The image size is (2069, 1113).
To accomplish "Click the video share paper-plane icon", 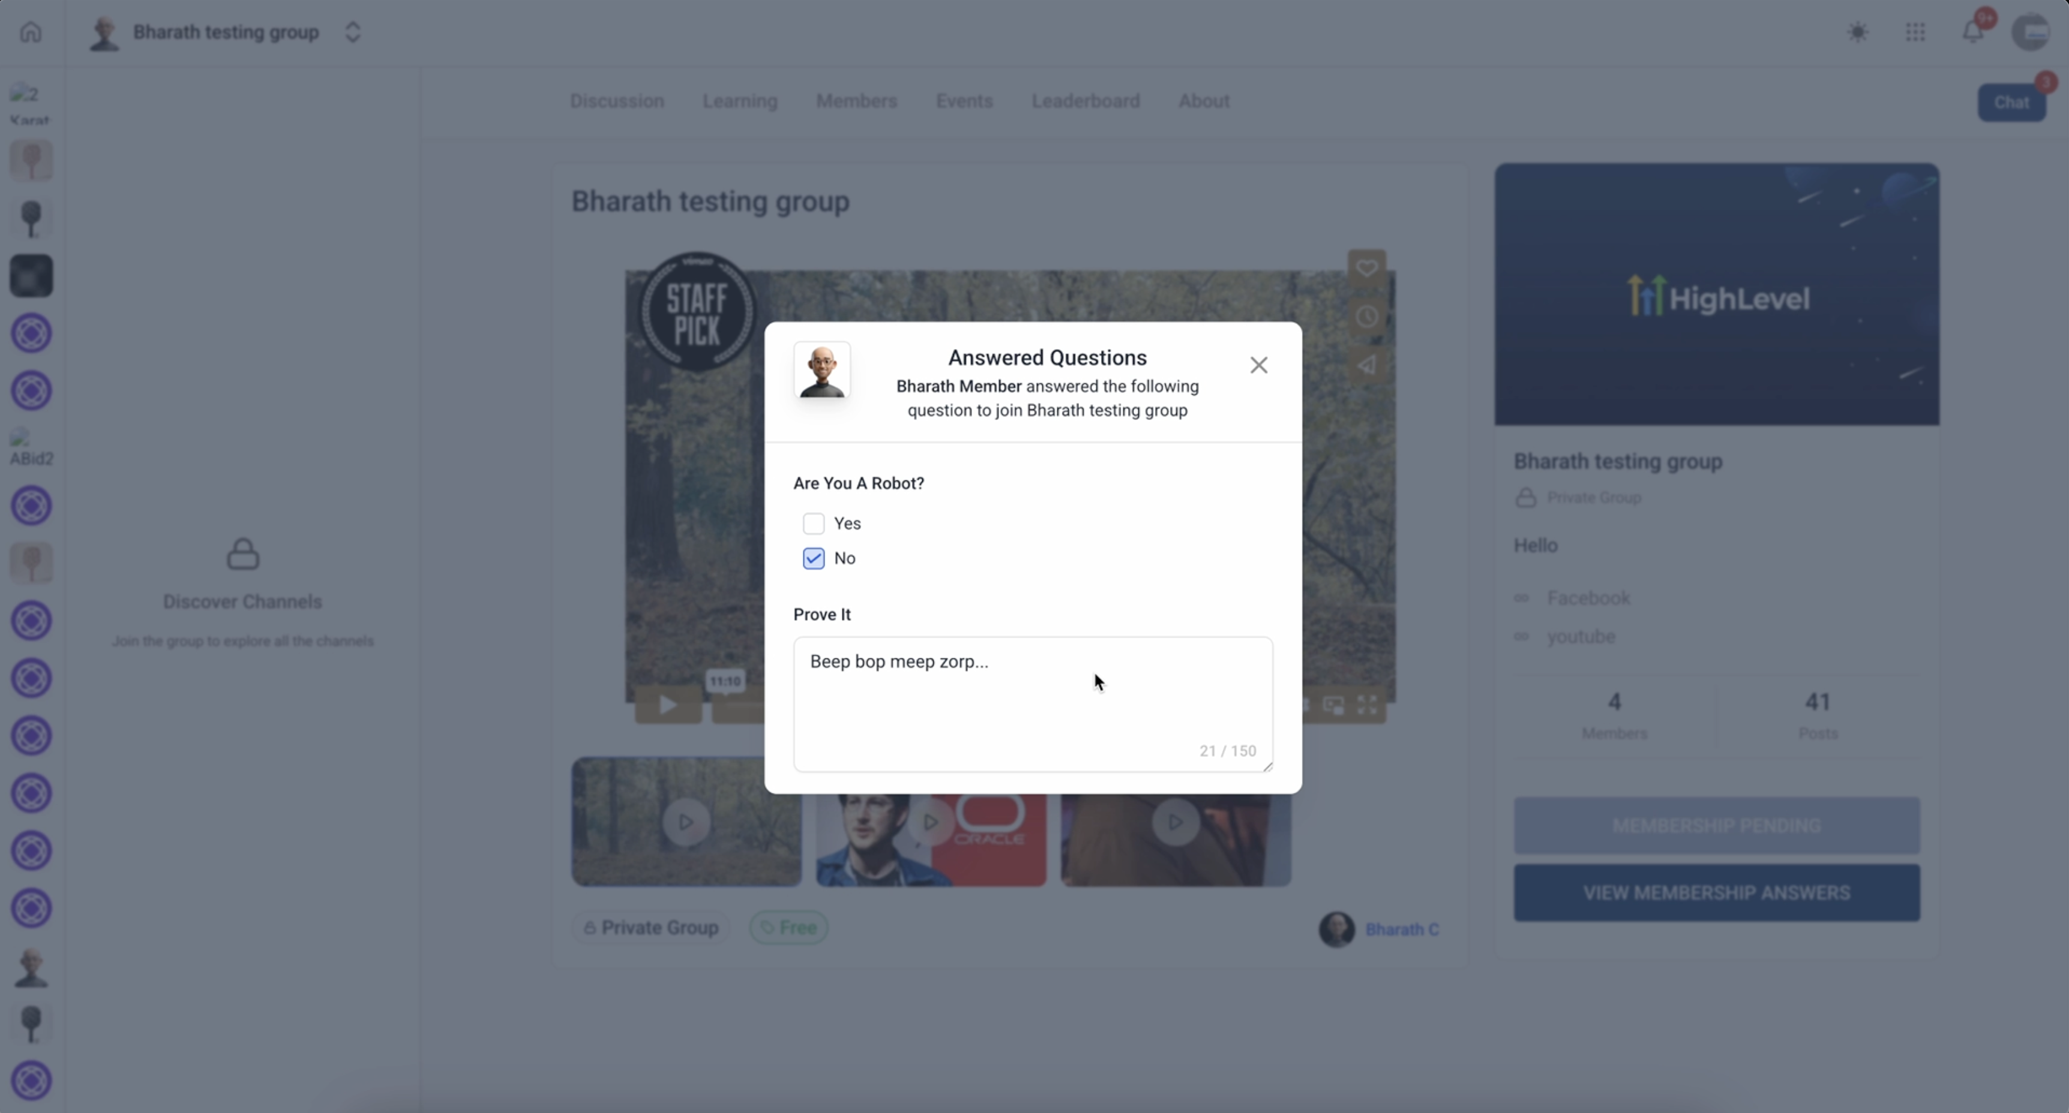I will [1367, 365].
